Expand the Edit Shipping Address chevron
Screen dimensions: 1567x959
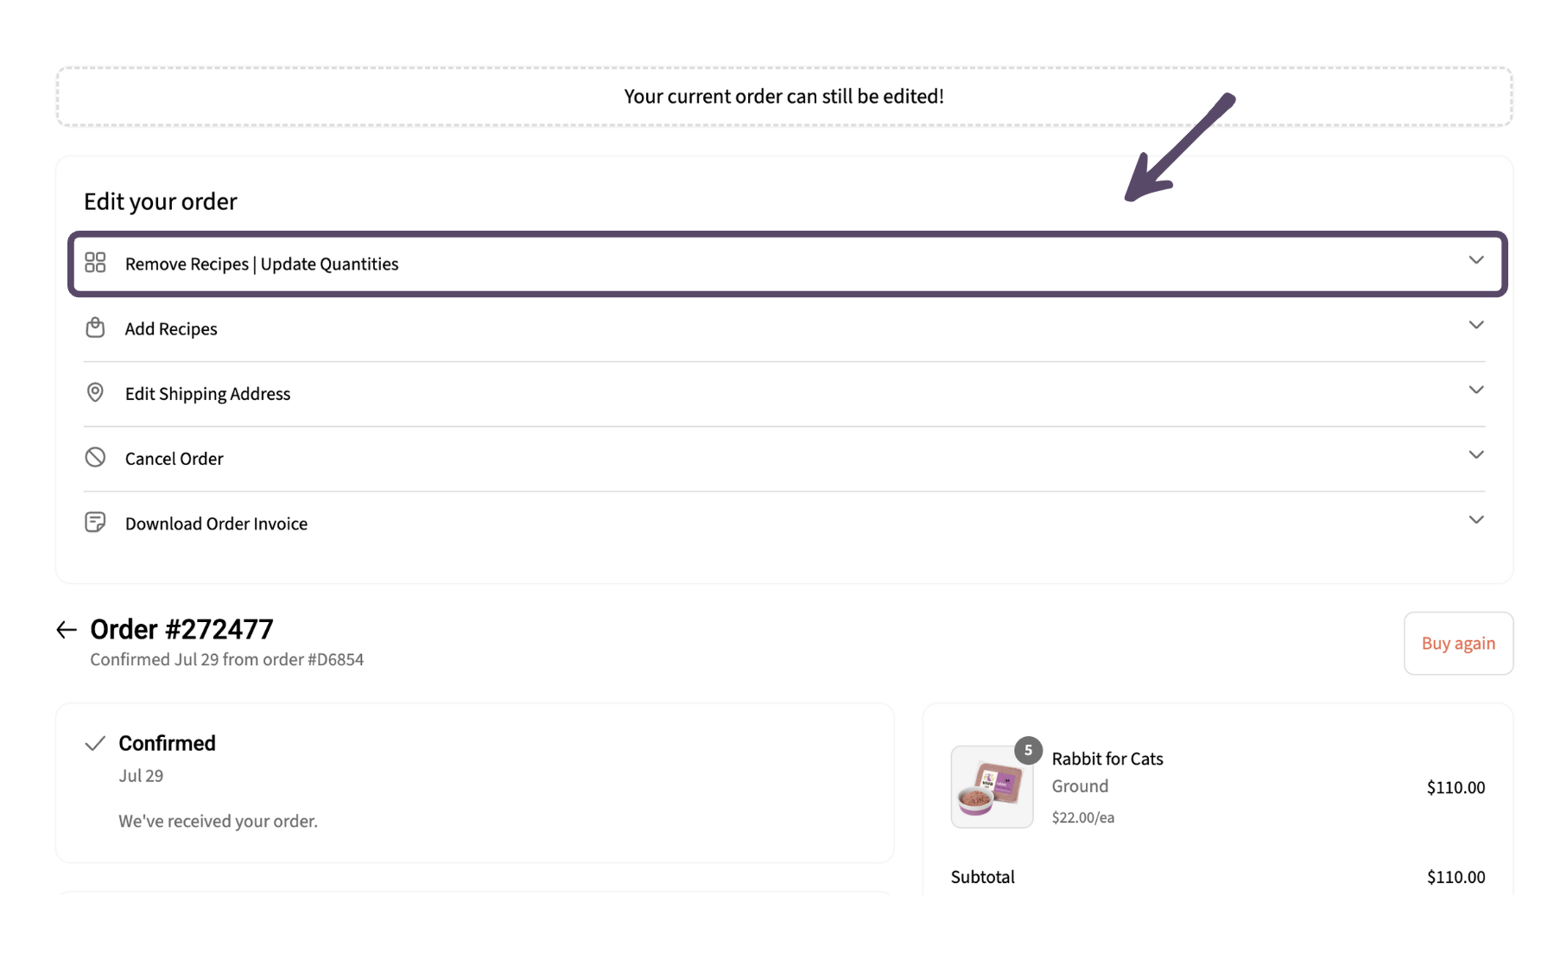(1476, 390)
